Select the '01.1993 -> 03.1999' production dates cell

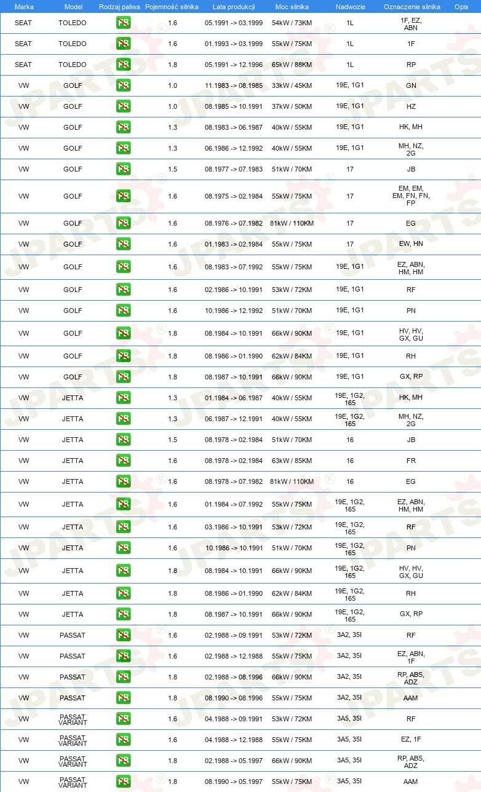[x=234, y=44]
